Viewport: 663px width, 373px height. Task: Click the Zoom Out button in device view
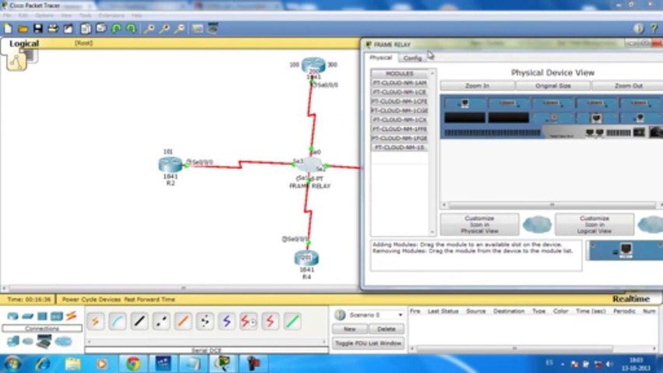(628, 85)
